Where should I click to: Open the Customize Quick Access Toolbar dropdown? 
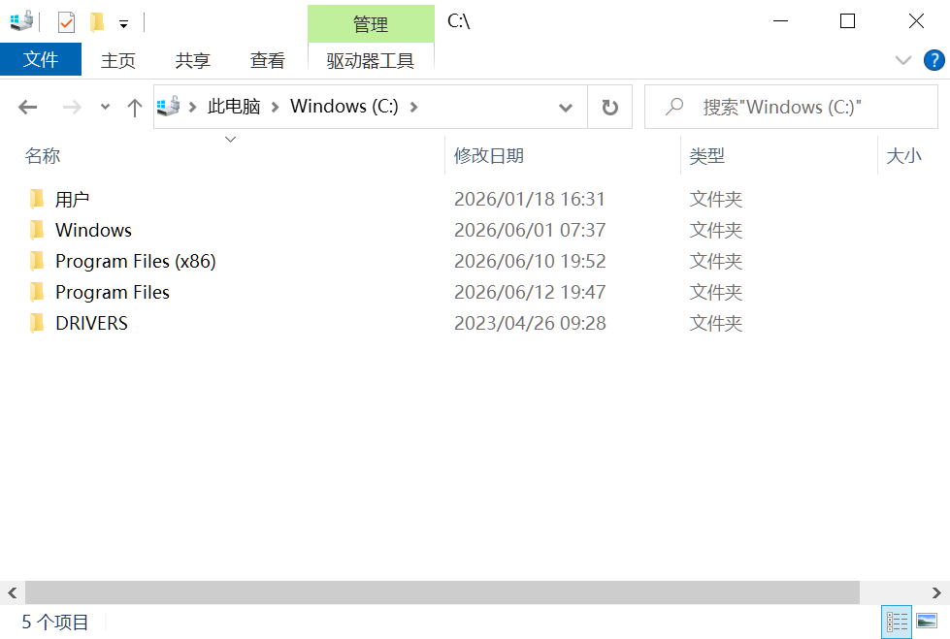[123, 24]
